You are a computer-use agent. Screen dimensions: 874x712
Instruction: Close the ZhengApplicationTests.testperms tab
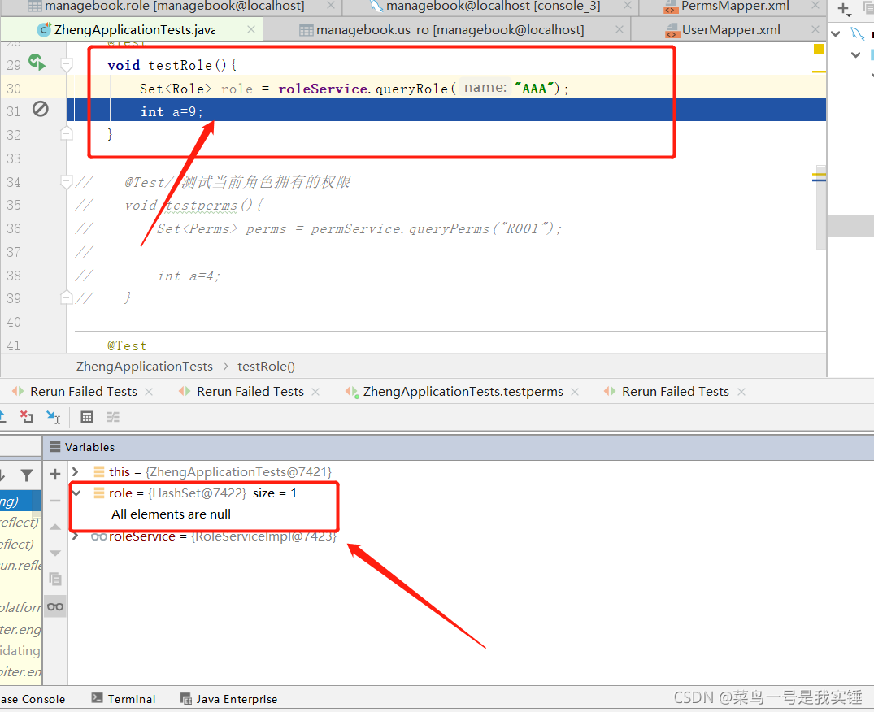pyautogui.click(x=575, y=392)
